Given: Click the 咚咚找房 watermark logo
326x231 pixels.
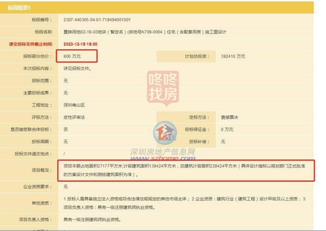Looking at the screenshot, I should click(163, 87).
